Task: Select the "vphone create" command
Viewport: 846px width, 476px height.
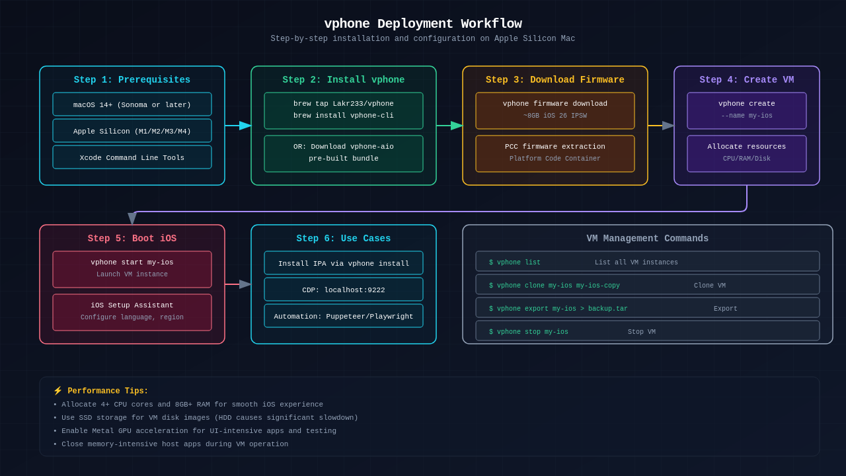Action: tap(747, 104)
